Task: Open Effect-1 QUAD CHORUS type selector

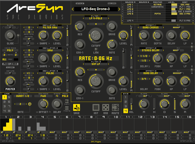Action: [151, 27]
